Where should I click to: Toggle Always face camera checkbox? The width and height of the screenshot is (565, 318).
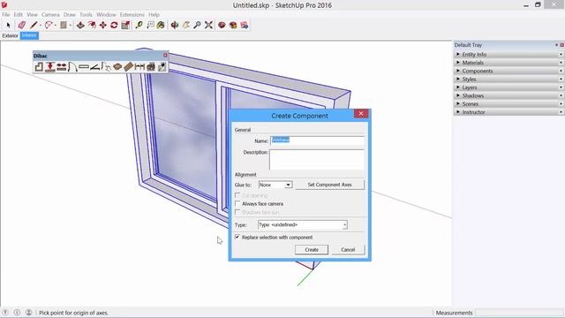(x=237, y=204)
